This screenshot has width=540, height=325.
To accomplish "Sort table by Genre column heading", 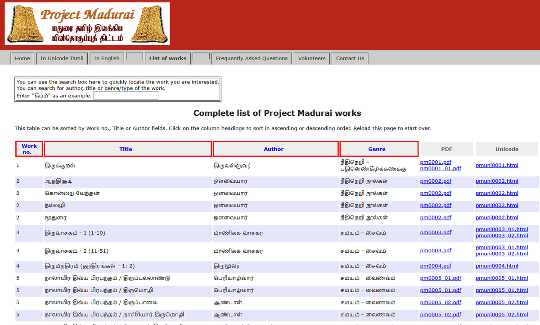I will click(379, 149).
